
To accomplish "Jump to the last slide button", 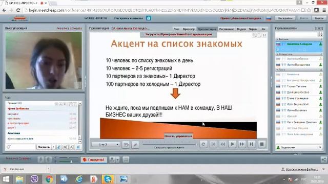I will pyautogui.click(x=251, y=144).
